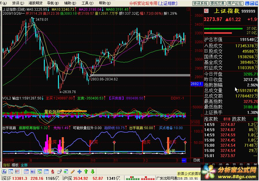259x181 pixels.
Task: Click the 广发沈阳网通 server status text
Action: (177, 178)
